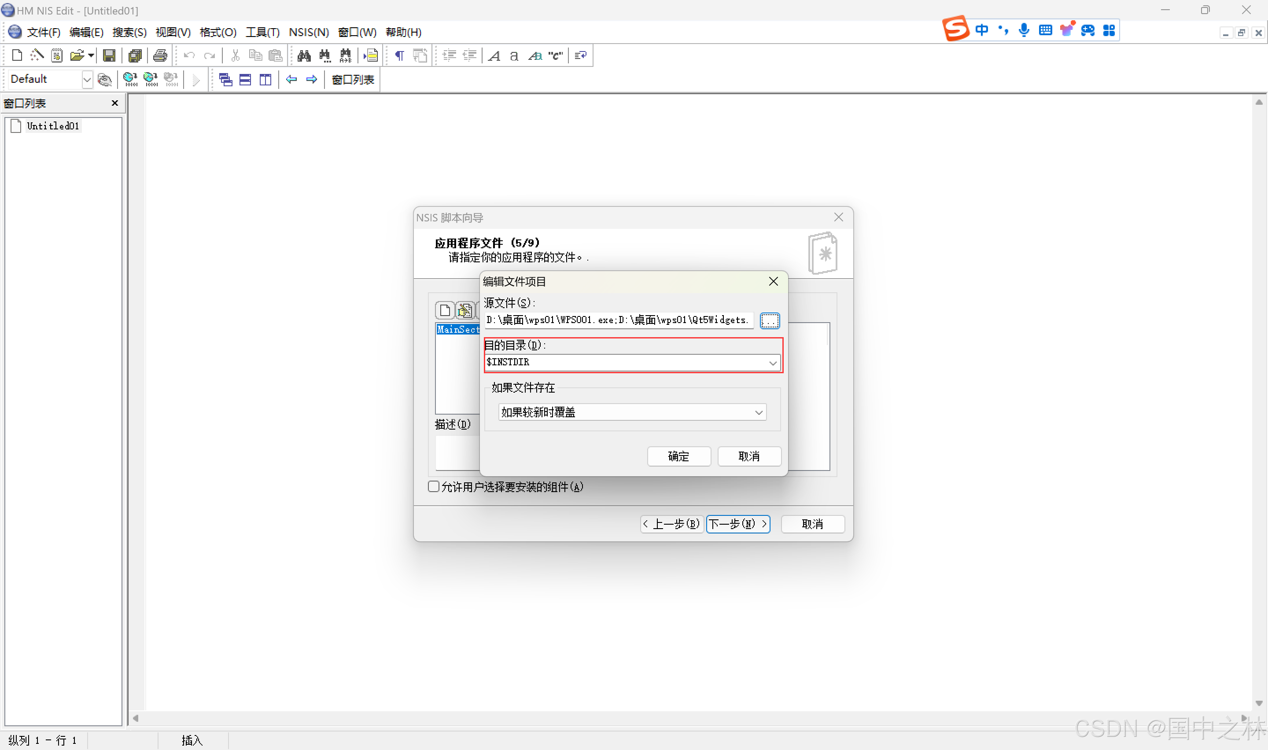Toggle case of selection Aa icon

coord(534,55)
